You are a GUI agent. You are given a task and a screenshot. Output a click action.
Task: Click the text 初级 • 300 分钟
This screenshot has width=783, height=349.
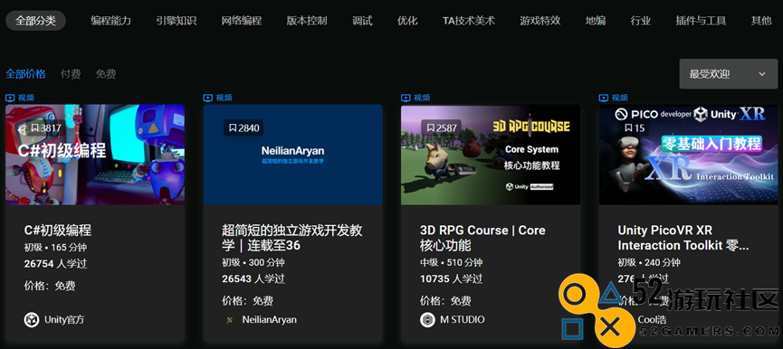pos(253,262)
